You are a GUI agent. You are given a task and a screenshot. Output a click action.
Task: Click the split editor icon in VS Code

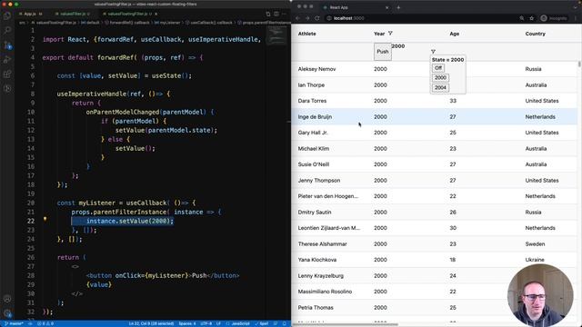[276, 14]
